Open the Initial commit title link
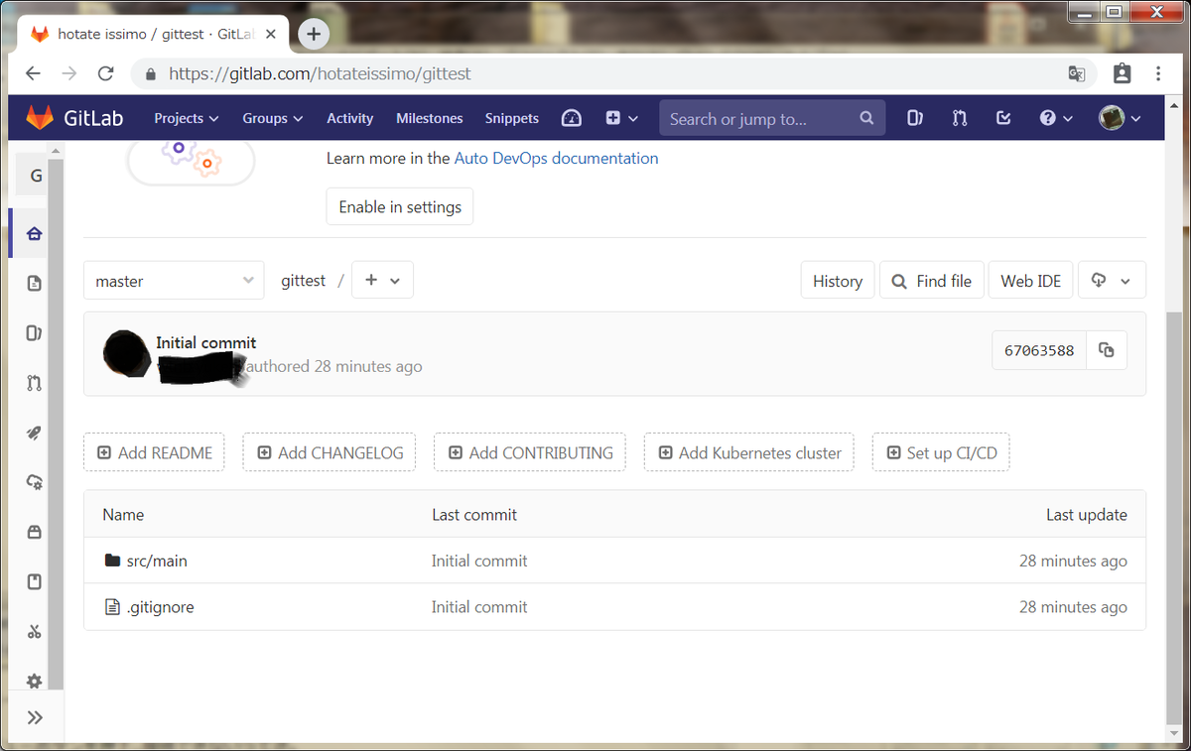This screenshot has height=751, width=1191. tap(205, 342)
